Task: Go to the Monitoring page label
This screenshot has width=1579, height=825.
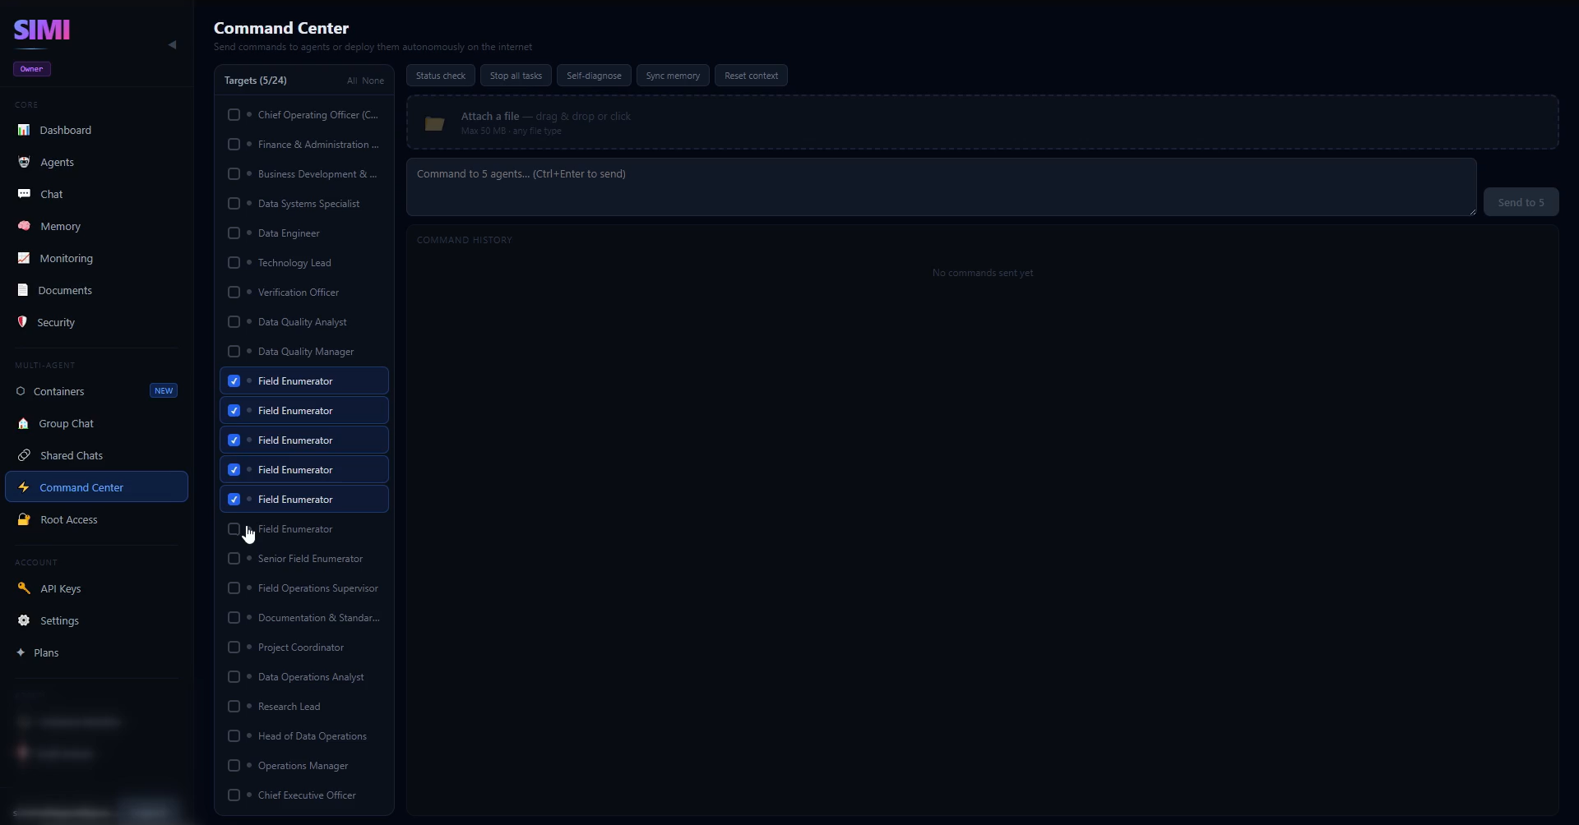Action: tap(66, 258)
